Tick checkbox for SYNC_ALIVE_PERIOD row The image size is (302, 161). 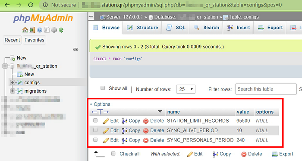95,130
